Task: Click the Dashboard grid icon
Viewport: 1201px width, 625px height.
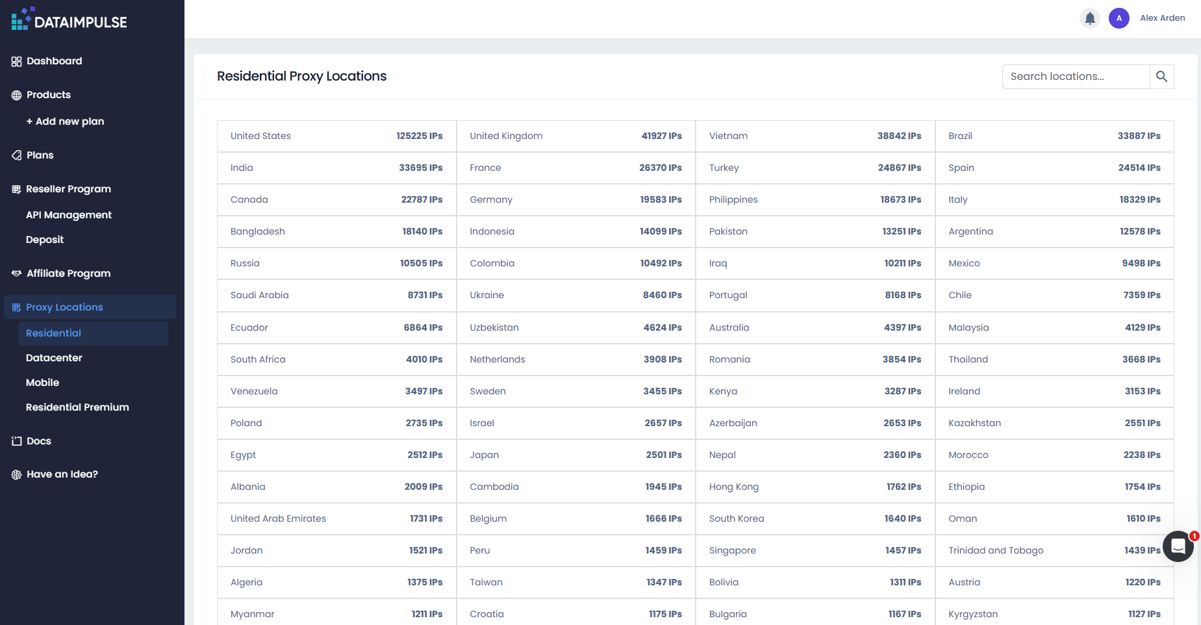Action: [x=16, y=62]
